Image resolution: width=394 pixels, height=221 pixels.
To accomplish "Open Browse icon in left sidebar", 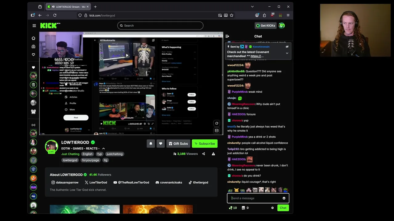I will pyautogui.click(x=33, y=46).
